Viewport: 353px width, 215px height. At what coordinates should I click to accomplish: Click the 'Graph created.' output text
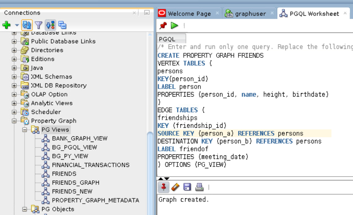click(x=184, y=199)
